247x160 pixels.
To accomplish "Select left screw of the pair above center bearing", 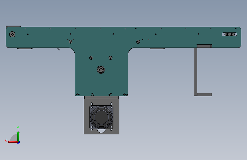I will pyautogui.click(x=91, y=58).
